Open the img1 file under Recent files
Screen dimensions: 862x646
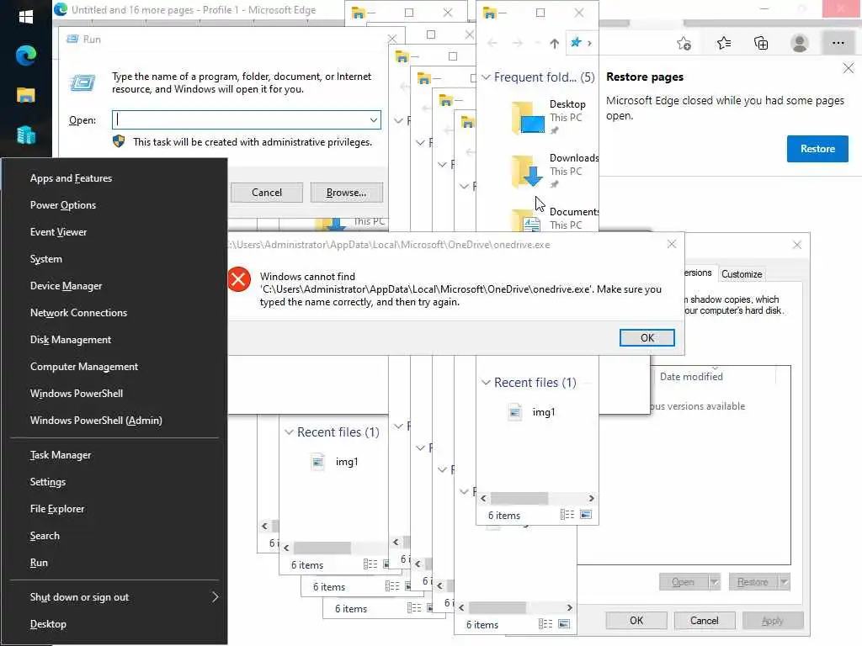(x=532, y=412)
